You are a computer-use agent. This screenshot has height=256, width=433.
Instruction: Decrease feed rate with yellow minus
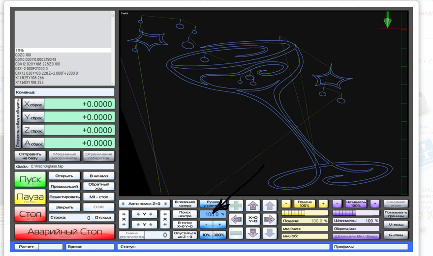click(x=286, y=204)
